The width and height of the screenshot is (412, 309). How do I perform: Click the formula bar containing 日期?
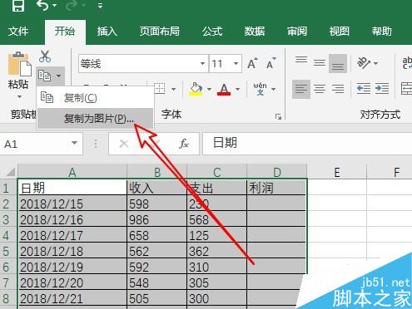tap(307, 144)
